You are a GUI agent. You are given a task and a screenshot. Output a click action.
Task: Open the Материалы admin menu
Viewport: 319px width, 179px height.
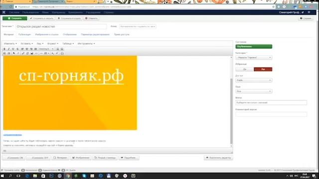(x=58, y=12)
